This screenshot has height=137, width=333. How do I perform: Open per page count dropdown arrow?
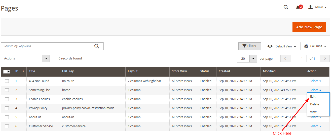[253, 58]
